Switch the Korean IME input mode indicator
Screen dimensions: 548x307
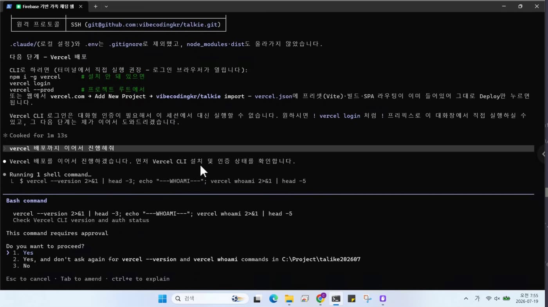point(477,299)
